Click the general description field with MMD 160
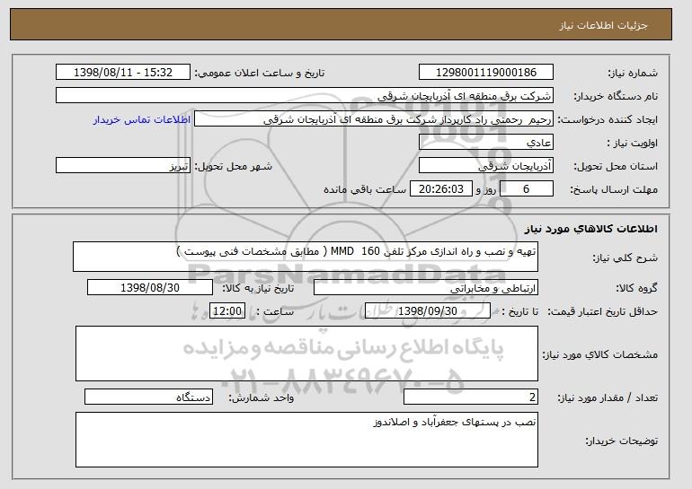692x489 pixels. point(306,257)
